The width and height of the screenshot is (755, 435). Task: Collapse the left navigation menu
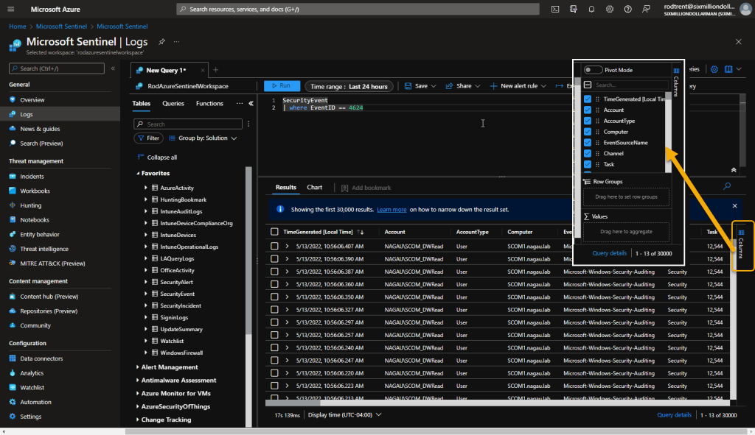coord(113,68)
